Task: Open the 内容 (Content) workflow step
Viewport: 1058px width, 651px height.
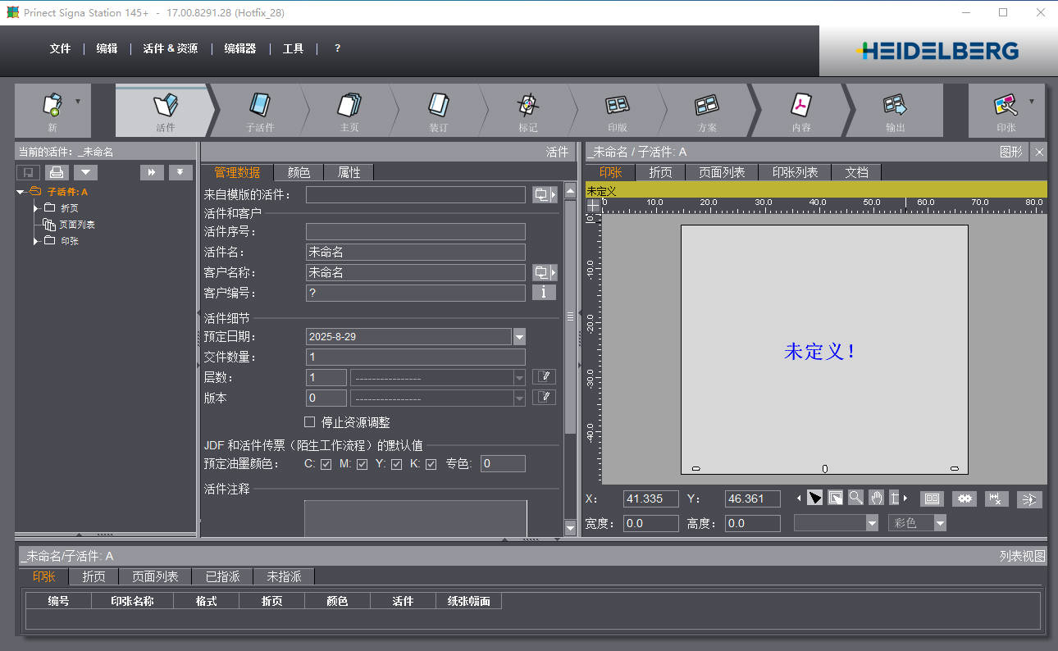Action: tap(800, 111)
